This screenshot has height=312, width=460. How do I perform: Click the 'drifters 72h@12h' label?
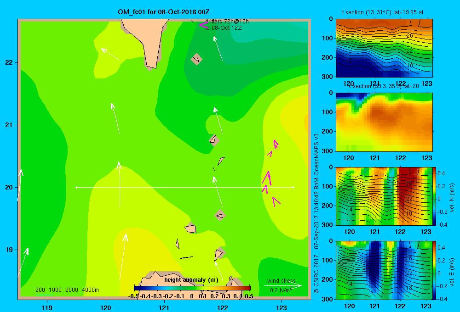click(227, 22)
